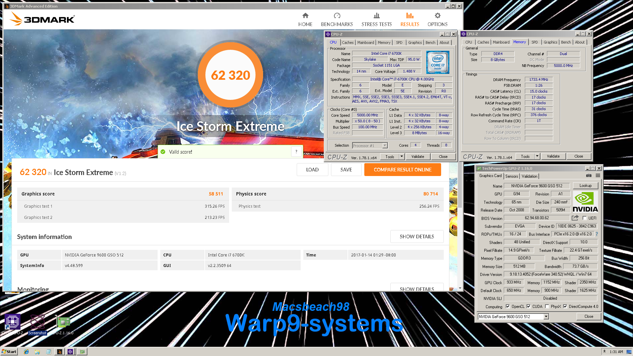Screen dimensions: 633x356
Task: Open the RESULTS icon in 3DMark
Action: 410,15
